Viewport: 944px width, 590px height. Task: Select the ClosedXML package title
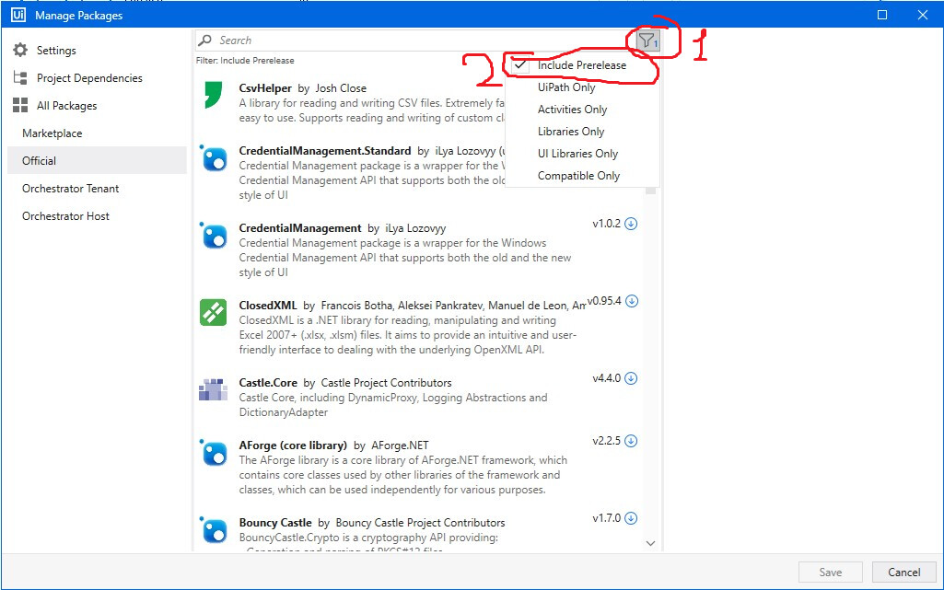[x=268, y=305]
